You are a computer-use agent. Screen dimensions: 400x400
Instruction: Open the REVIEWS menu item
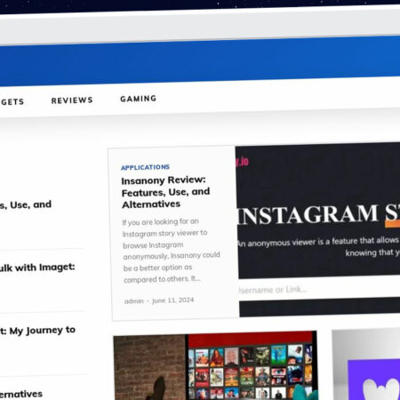pos(72,100)
